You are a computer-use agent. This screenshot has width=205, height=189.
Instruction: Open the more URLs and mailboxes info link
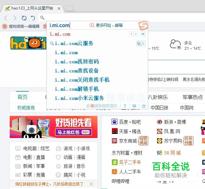pyautogui.click(x=106, y=25)
